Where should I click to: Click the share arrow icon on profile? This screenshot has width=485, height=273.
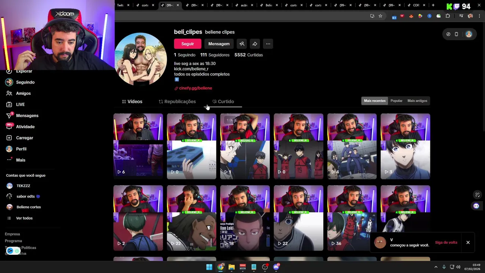click(x=255, y=44)
